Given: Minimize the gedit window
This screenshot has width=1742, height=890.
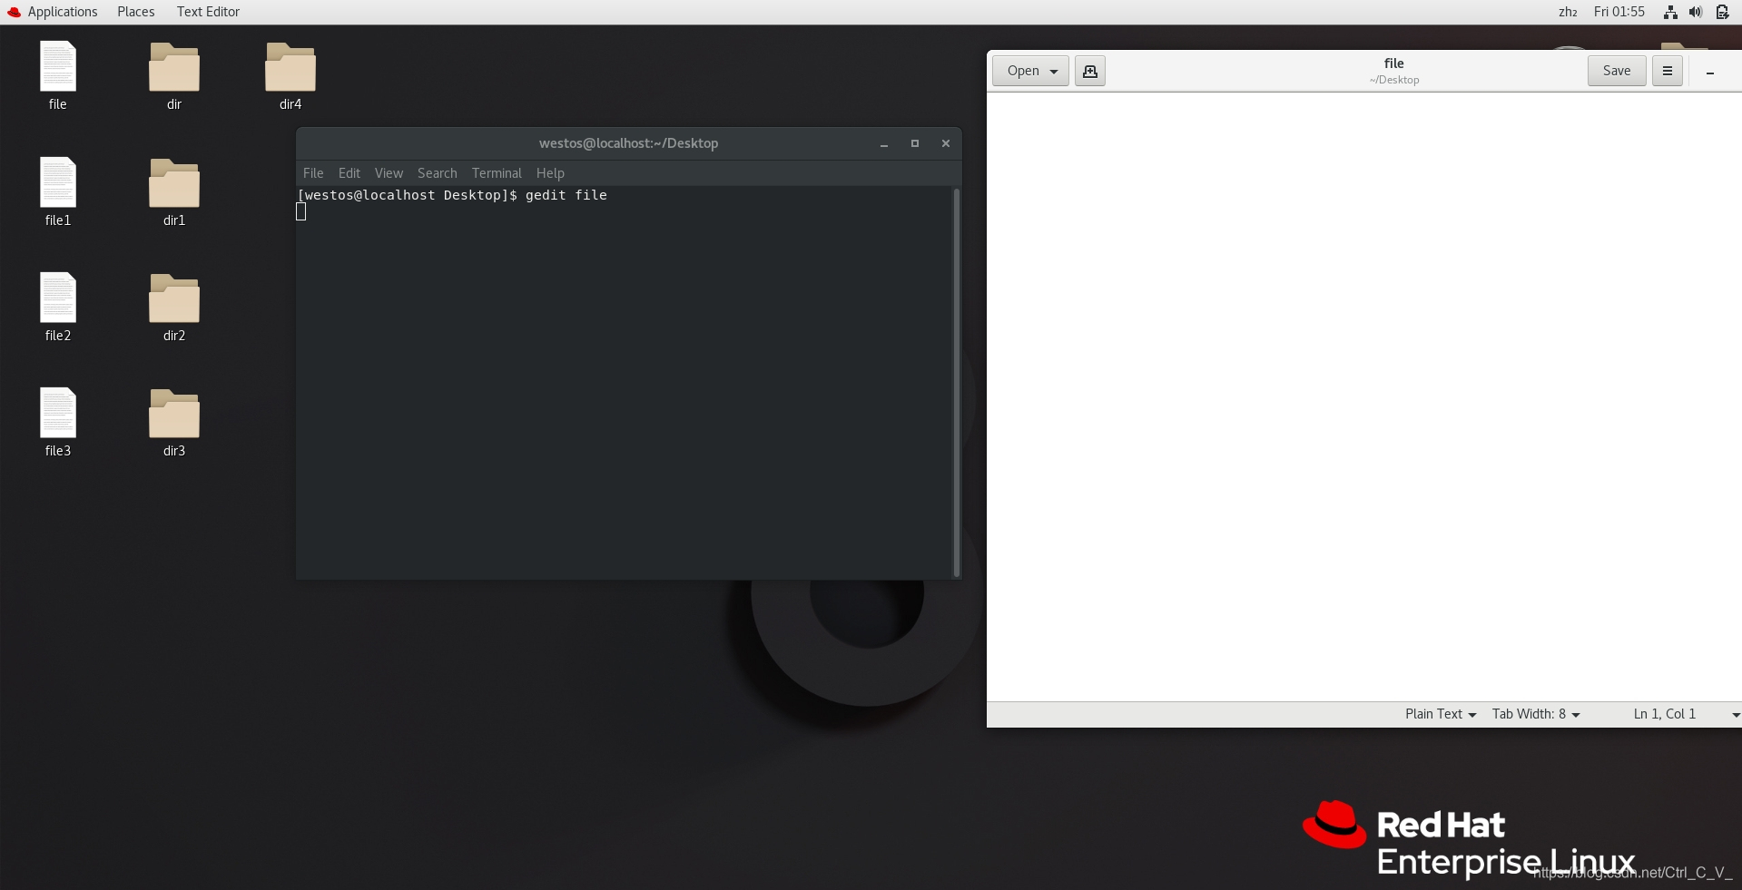Looking at the screenshot, I should 1710,72.
